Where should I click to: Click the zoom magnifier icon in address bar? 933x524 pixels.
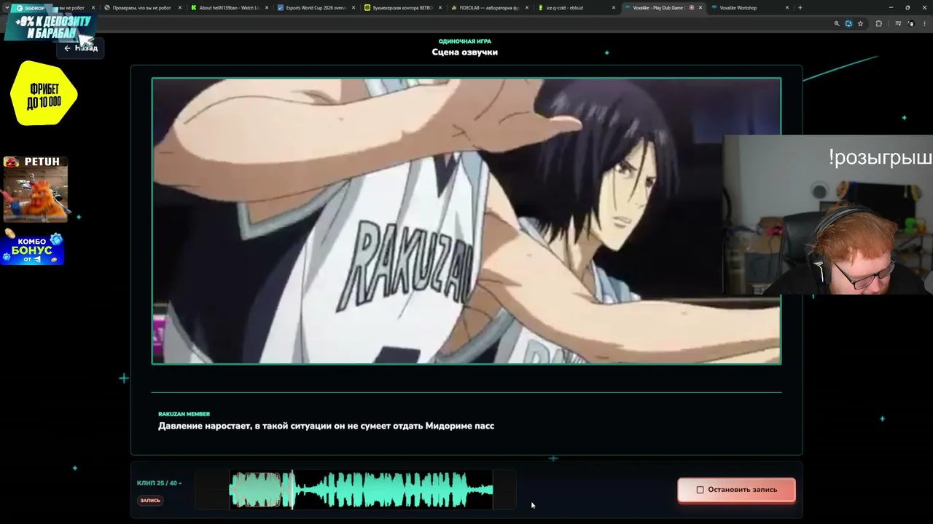tap(837, 23)
